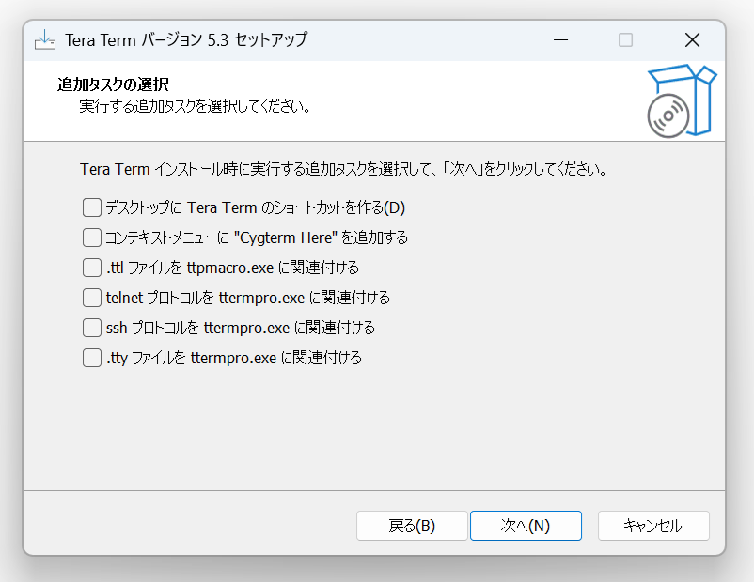Click the box and disc setup image
Screen dimensions: 754x582
(x=682, y=100)
